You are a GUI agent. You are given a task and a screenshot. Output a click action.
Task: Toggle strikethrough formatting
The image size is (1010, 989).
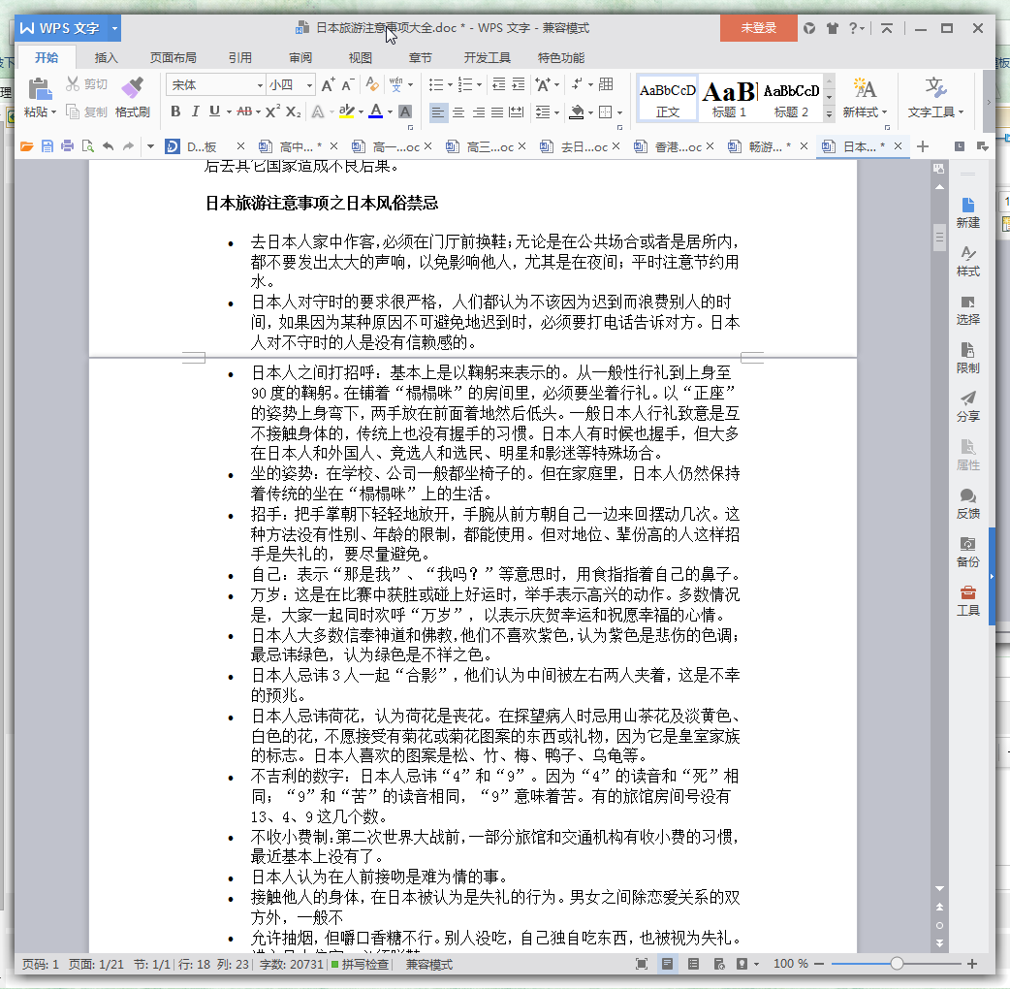tap(244, 112)
